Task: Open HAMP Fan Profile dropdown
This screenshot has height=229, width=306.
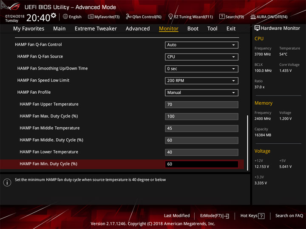Action: click(x=201, y=93)
